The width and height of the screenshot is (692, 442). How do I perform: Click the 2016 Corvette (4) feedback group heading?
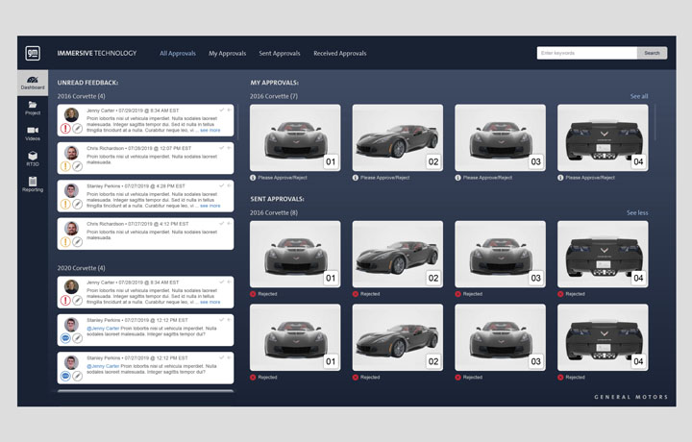coord(81,96)
